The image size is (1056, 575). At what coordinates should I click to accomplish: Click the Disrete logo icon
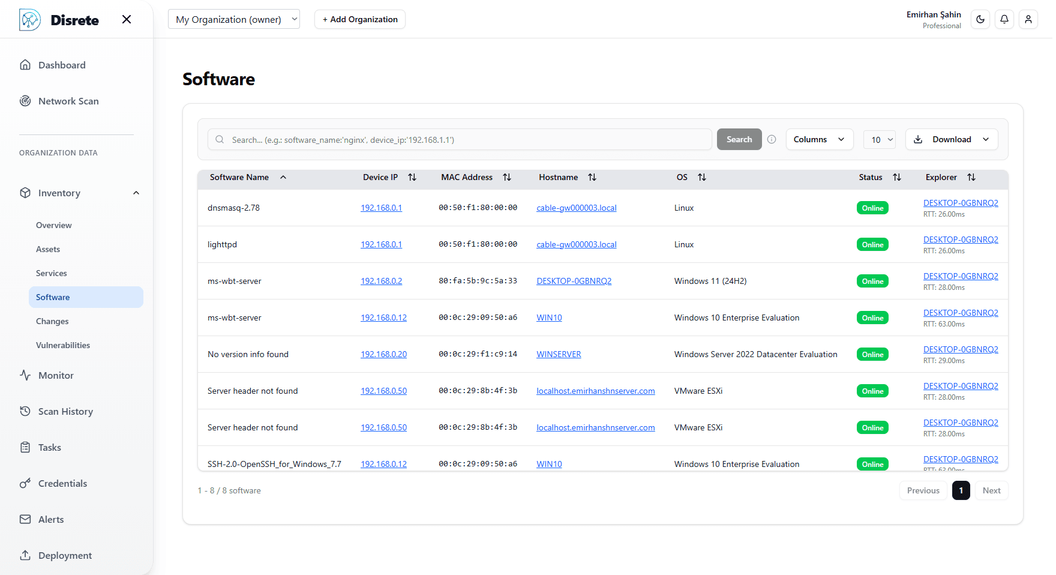[30, 20]
